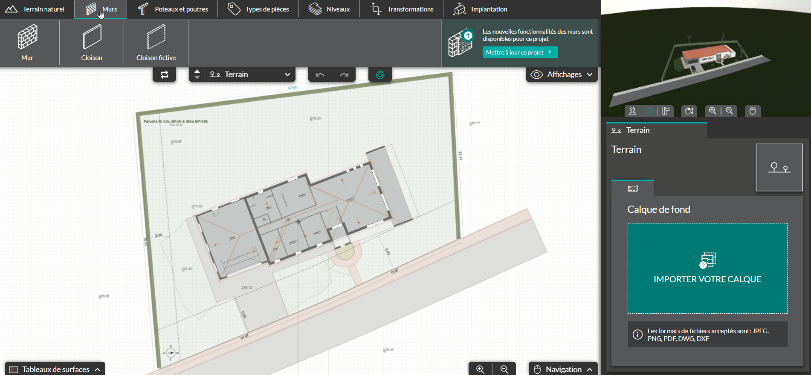Click Importer votre calque area
The image size is (811, 375).
click(707, 268)
